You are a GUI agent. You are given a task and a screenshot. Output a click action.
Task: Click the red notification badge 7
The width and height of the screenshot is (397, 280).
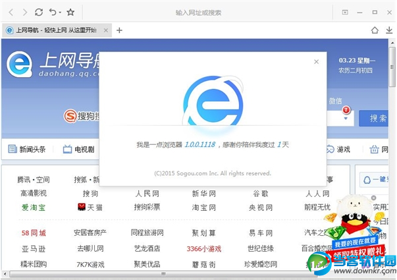tap(346, 110)
